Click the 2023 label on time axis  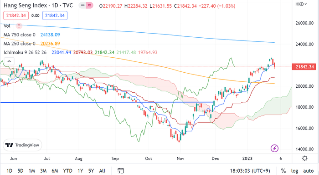pyautogui.click(x=247, y=158)
